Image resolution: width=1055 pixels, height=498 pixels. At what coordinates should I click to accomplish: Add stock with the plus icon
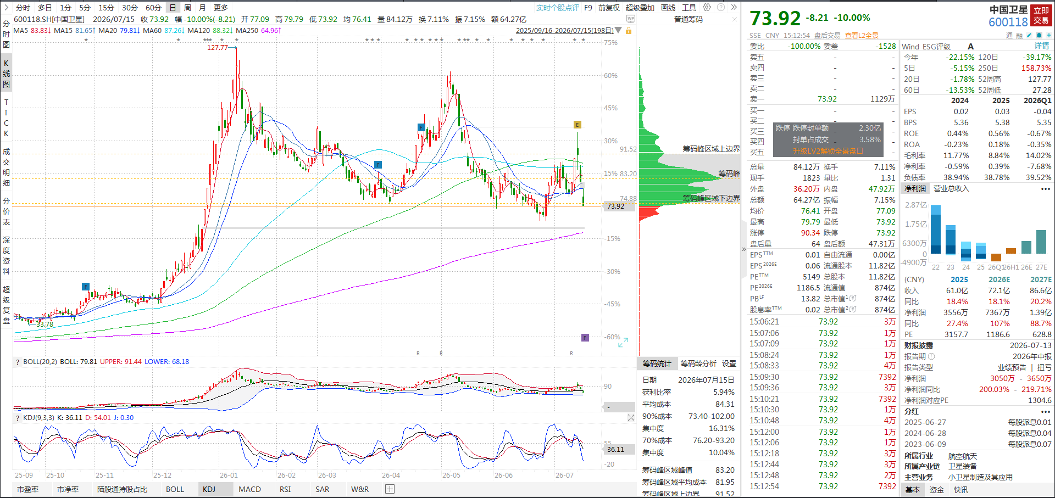tap(1048, 35)
